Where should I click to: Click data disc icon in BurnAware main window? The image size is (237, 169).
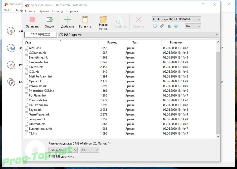tap(11, 31)
